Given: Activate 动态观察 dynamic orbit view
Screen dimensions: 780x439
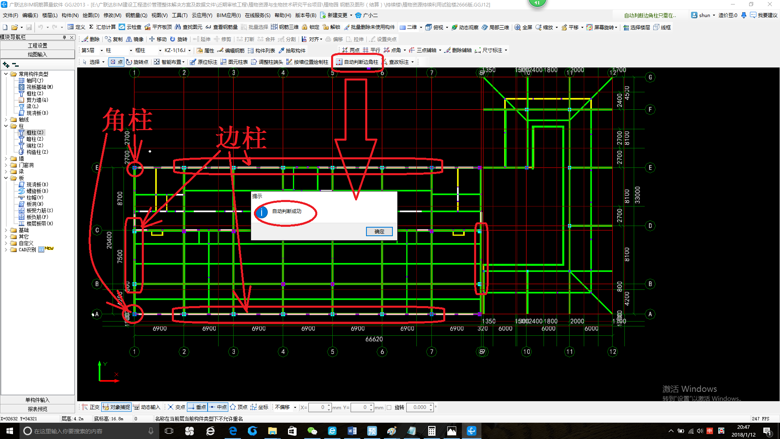Looking at the screenshot, I should tap(465, 27).
